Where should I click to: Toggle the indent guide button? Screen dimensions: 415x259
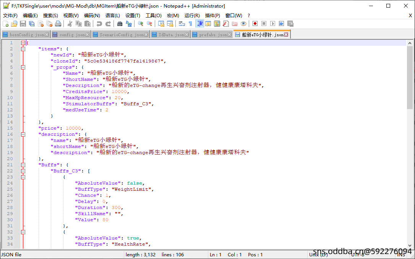pyautogui.click(x=199, y=24)
